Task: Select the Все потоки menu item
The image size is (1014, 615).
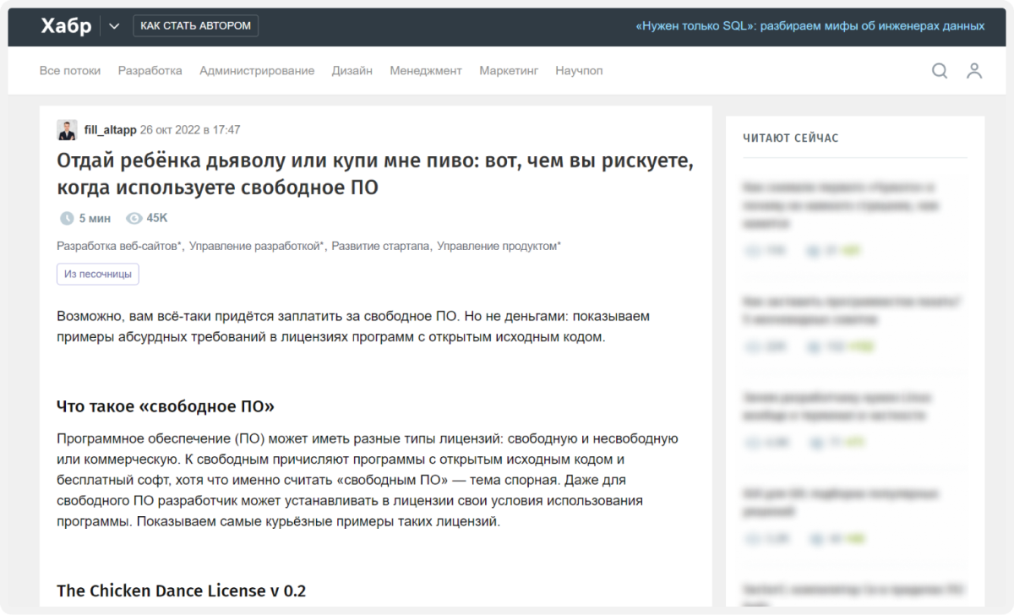Action: click(x=70, y=71)
